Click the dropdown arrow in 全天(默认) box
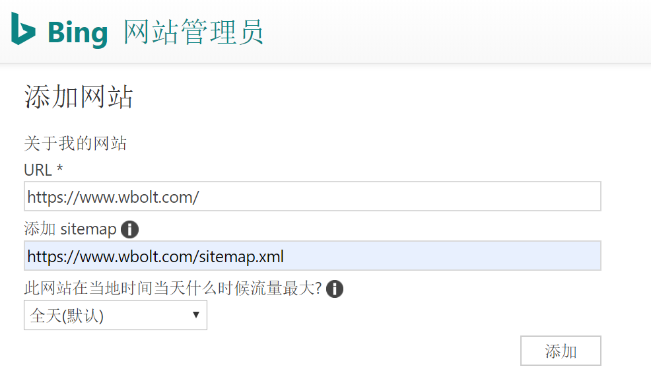The height and width of the screenshot is (387, 651). 195,315
